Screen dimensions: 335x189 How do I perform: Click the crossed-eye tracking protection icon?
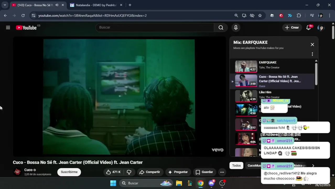coord(252,15)
